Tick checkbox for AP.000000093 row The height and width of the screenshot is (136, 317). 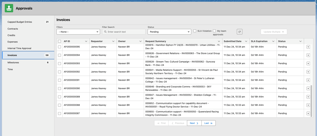(59, 63)
